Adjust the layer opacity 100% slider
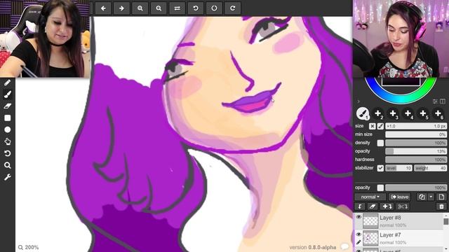 [416, 188]
